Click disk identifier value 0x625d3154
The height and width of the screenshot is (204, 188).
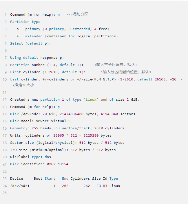click(58, 164)
